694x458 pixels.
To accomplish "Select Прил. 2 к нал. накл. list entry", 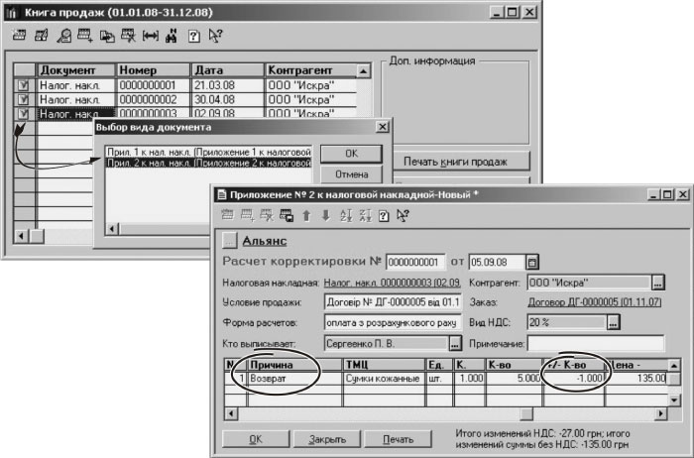I will coord(209,162).
